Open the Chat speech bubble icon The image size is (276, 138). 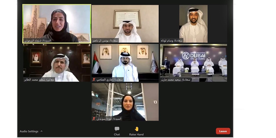click(x=117, y=129)
